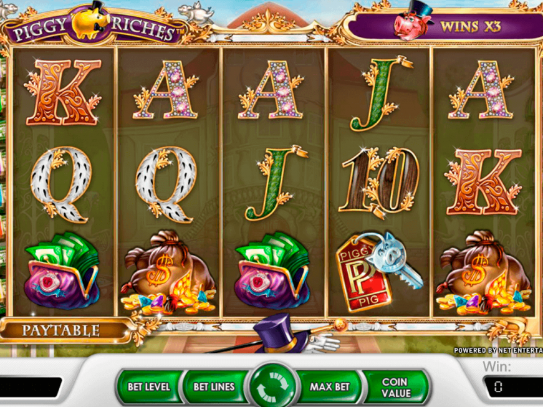The height and width of the screenshot is (407, 543).
Task: Select the money bag symbol on reel two
Action: coord(168,272)
